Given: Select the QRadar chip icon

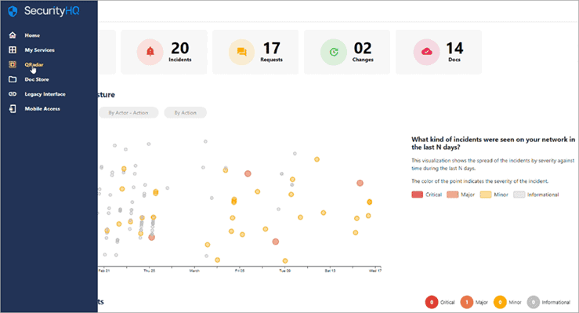Looking at the screenshot, I should (13, 64).
